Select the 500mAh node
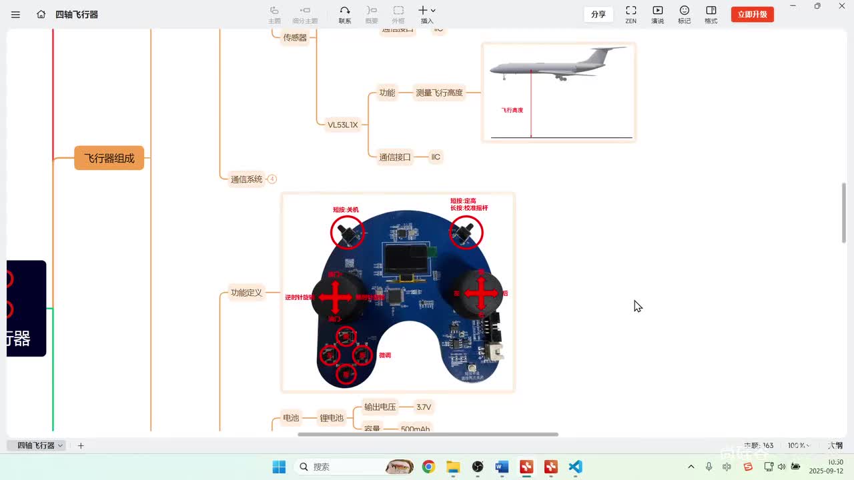This screenshot has height=480, width=854. coord(415,428)
